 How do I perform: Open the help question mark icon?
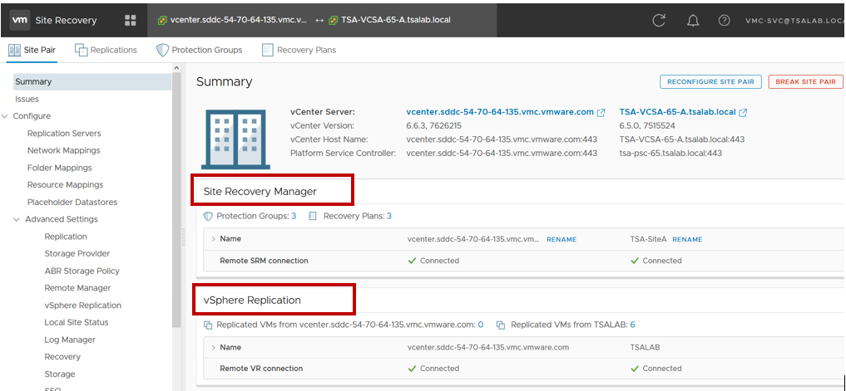pos(725,20)
